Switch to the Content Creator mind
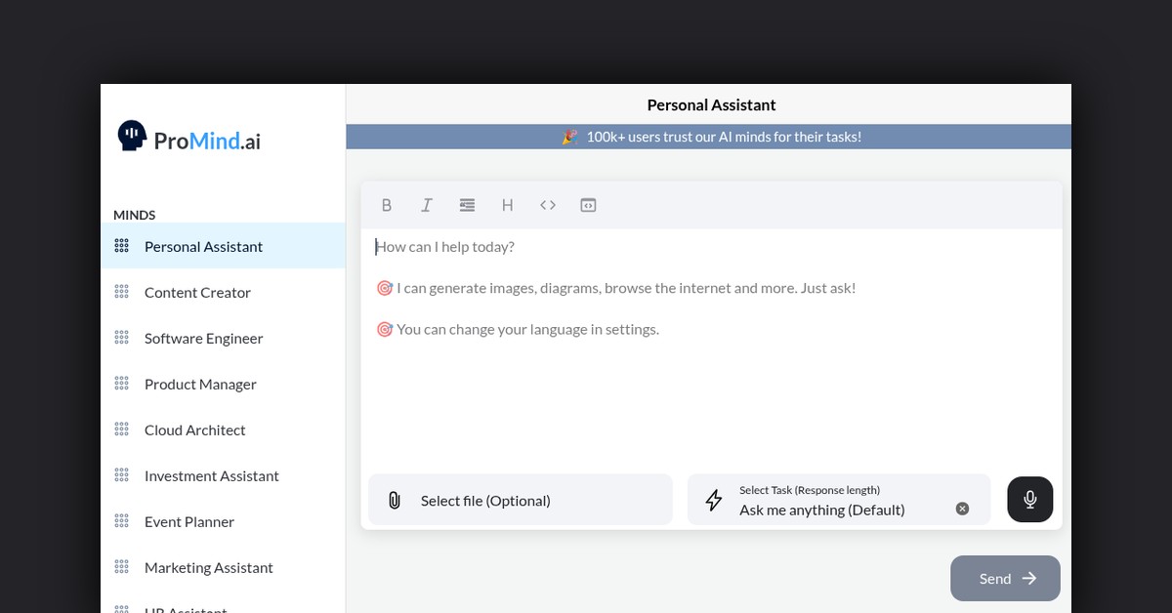The height and width of the screenshot is (613, 1172). (197, 293)
